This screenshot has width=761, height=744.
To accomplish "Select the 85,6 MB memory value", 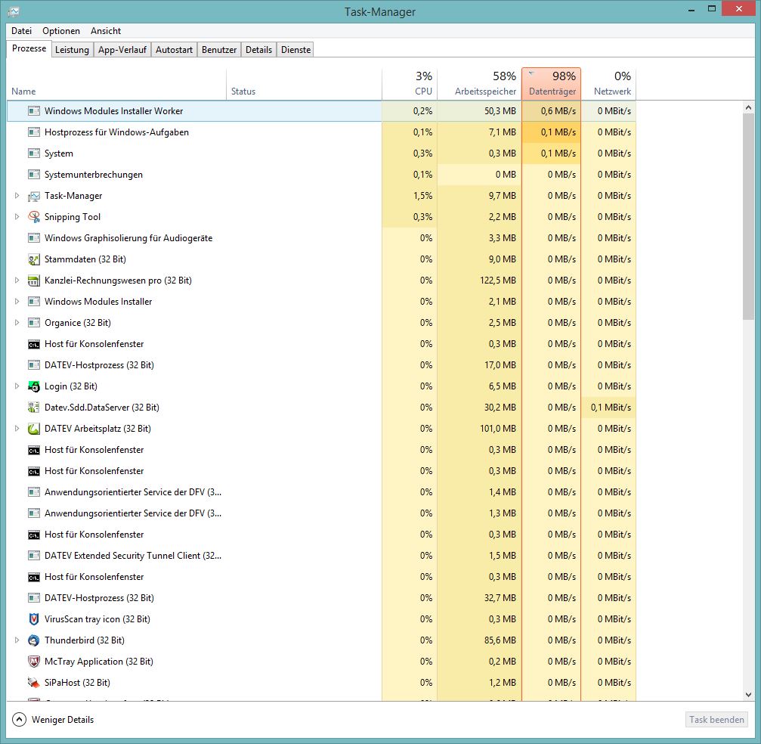I will pyautogui.click(x=500, y=640).
